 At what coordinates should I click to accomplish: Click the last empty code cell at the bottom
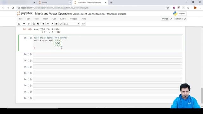[108, 98]
